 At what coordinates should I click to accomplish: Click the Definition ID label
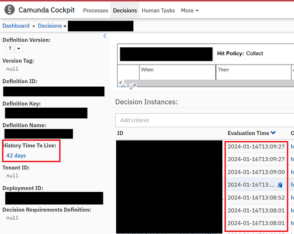(x=20, y=81)
